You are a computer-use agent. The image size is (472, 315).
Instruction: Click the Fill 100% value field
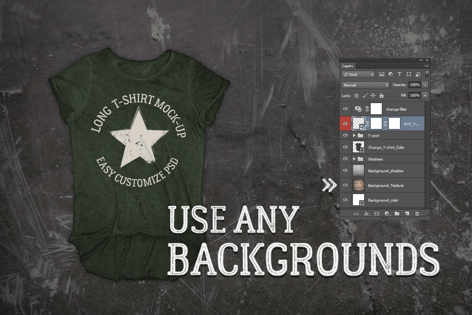click(415, 95)
